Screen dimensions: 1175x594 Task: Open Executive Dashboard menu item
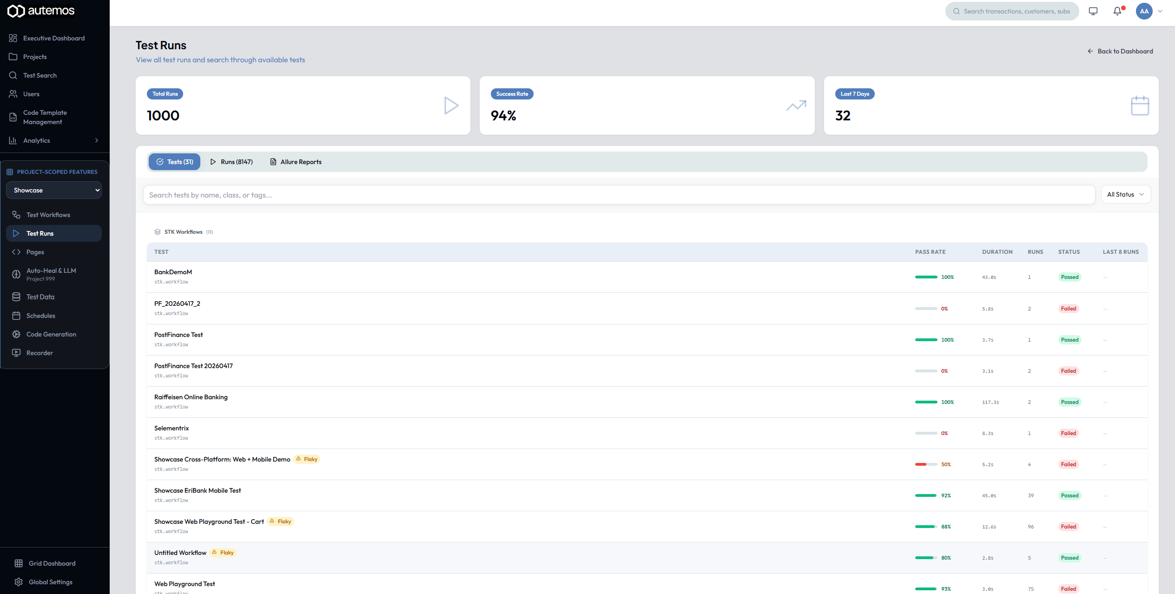coord(55,38)
